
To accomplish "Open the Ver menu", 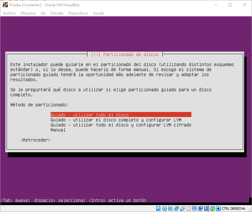I will coord(43,13).
